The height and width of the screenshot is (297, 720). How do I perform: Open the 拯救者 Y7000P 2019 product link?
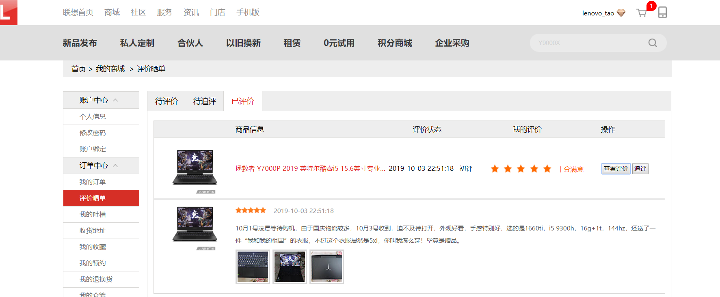click(310, 169)
